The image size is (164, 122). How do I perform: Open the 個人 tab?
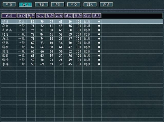coord(90,4)
